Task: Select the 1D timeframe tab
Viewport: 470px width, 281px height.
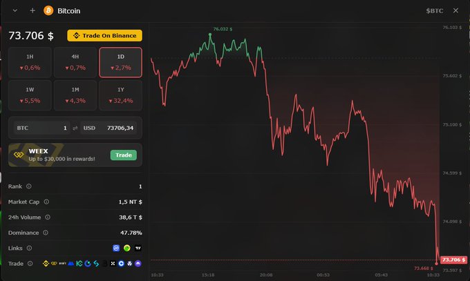Action: pos(120,62)
